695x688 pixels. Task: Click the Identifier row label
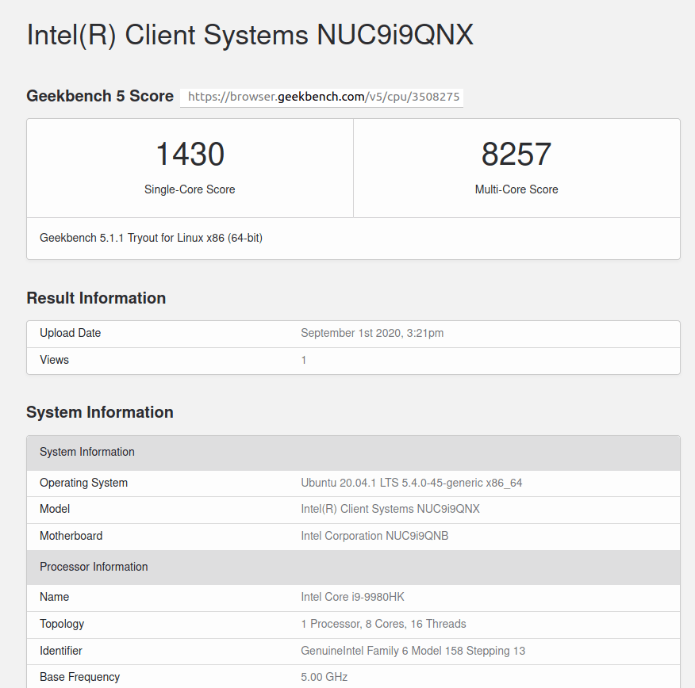coord(61,651)
